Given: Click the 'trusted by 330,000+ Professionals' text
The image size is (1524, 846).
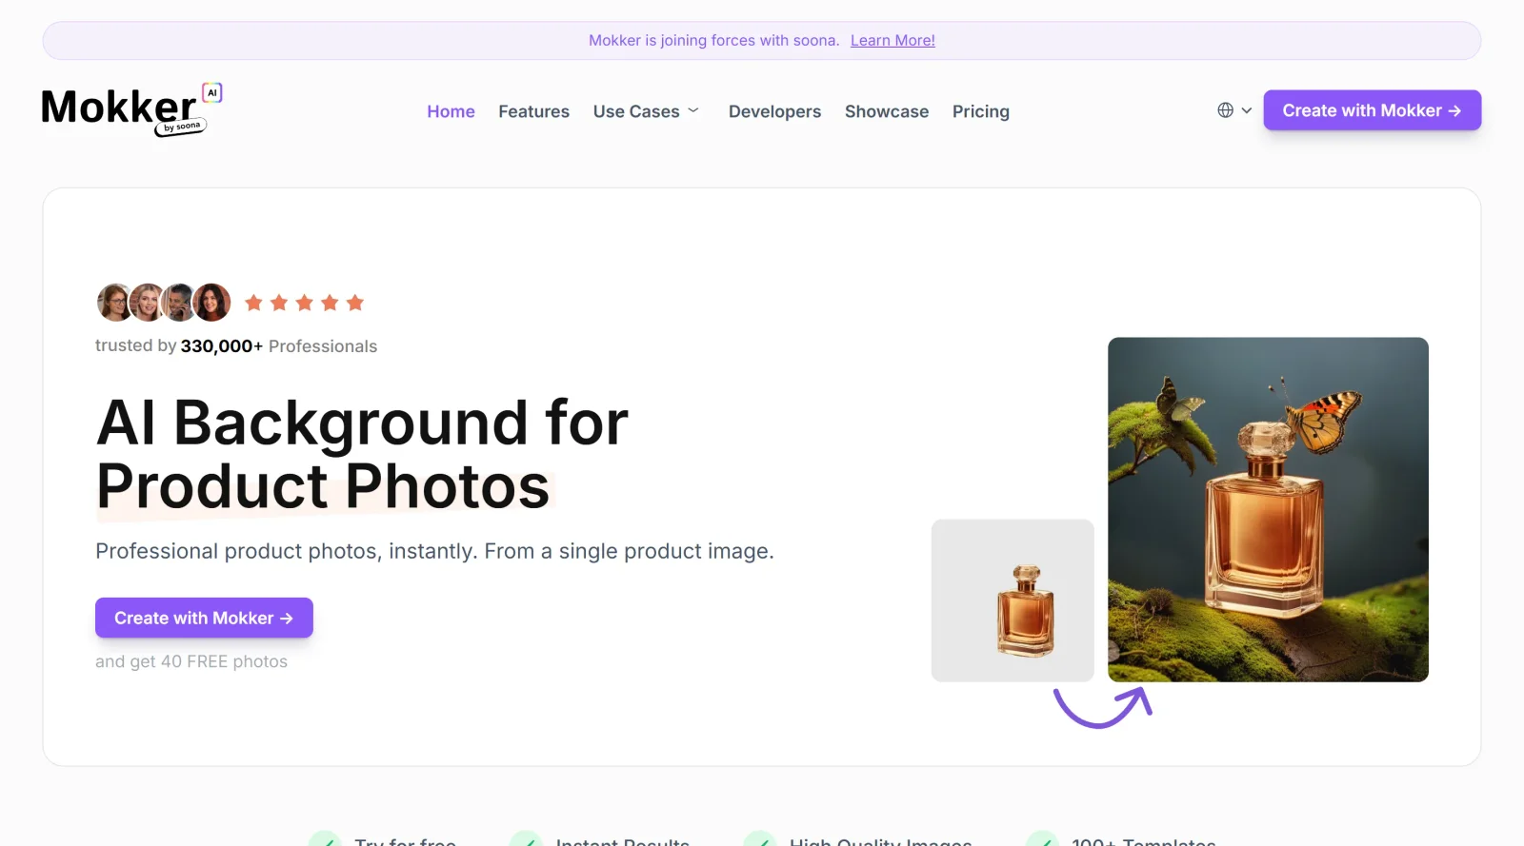Looking at the screenshot, I should tap(236, 346).
